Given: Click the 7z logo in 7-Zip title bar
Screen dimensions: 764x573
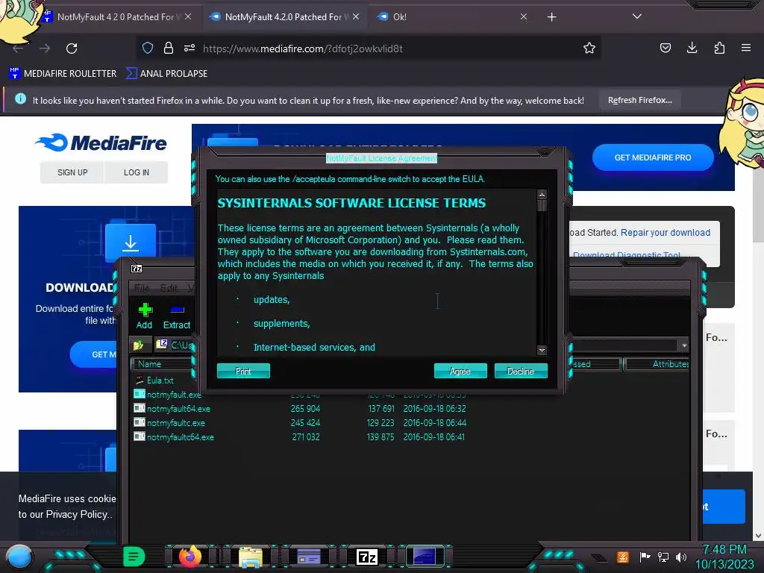Looking at the screenshot, I should click(x=137, y=269).
